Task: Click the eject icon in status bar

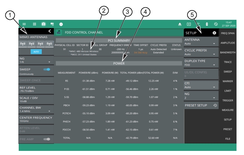Action: coord(180,24)
